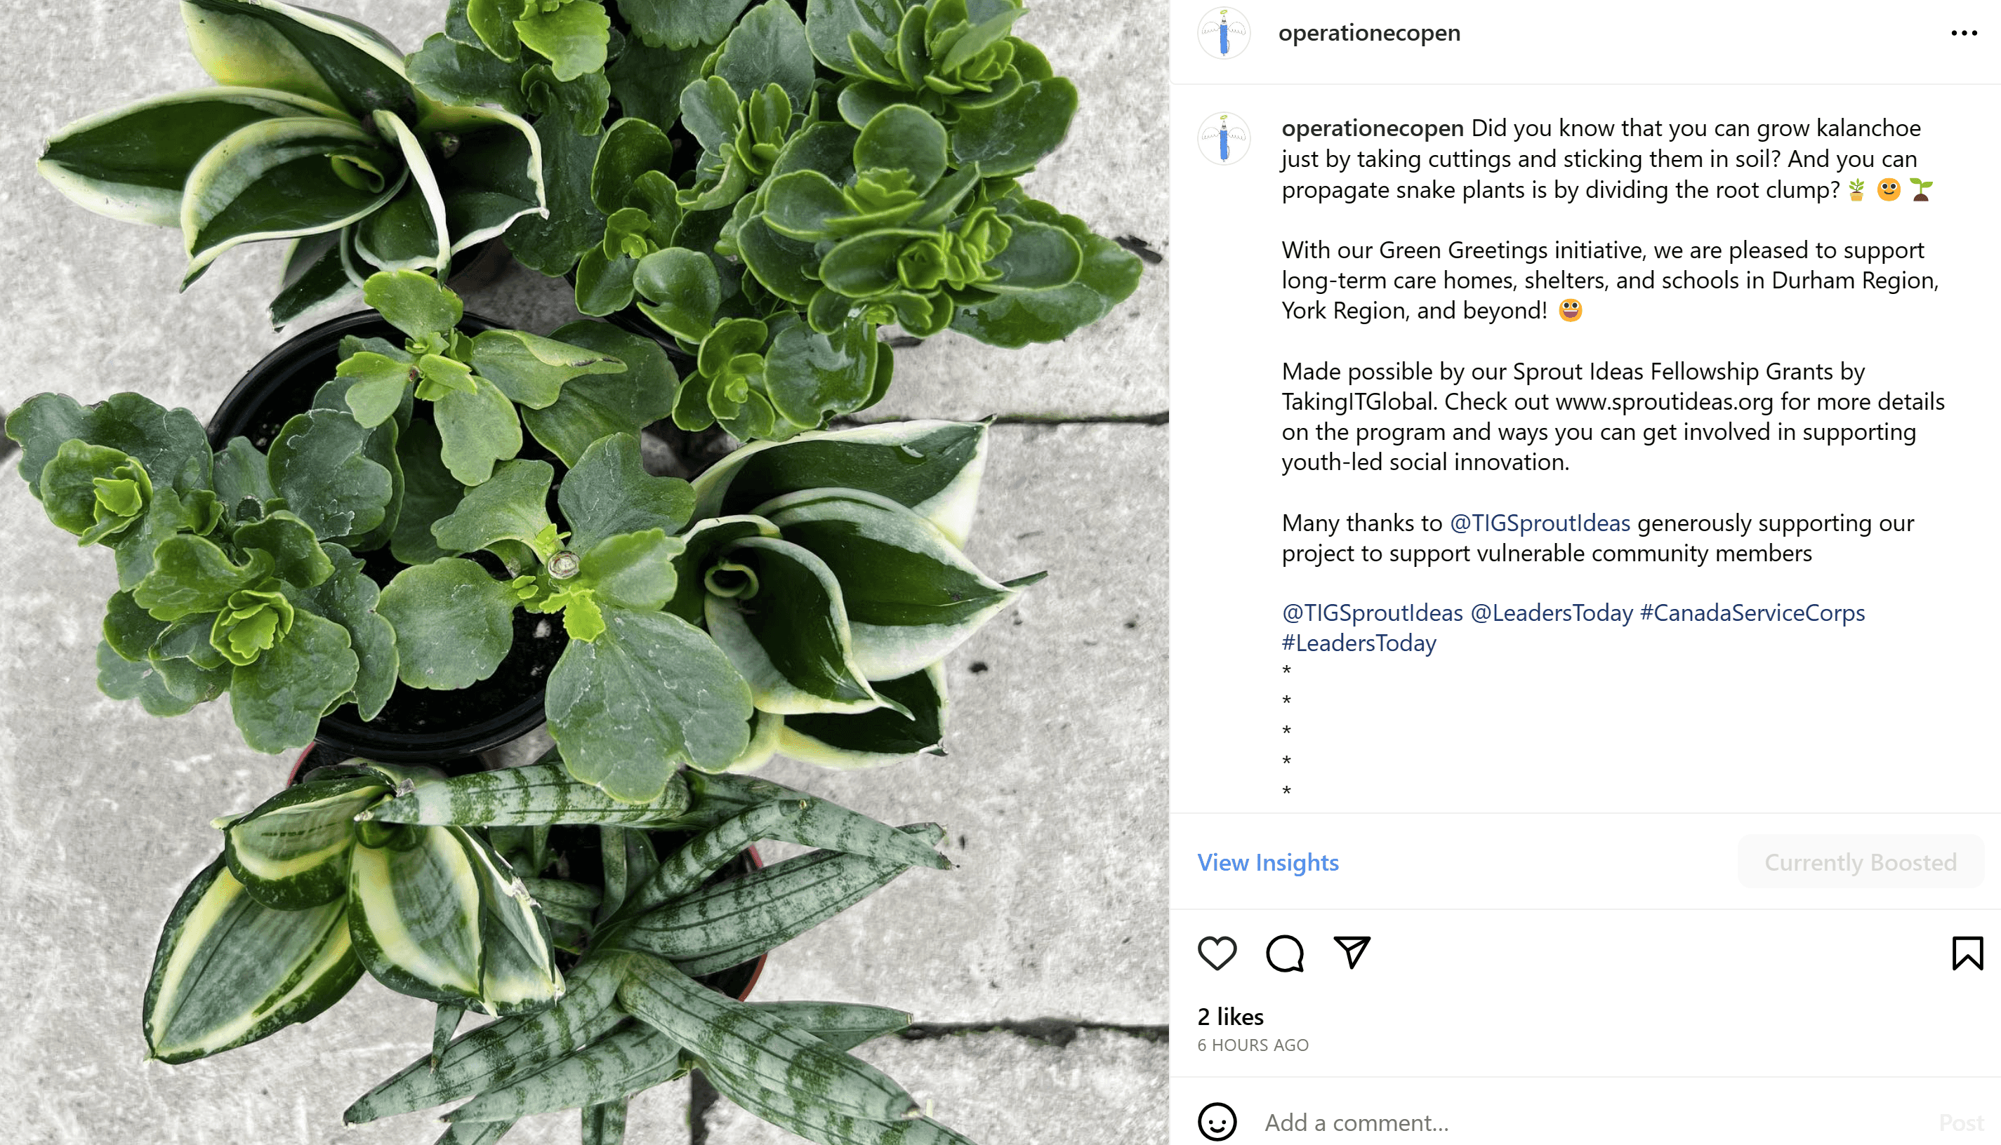Open the emoji picker smiley icon
The height and width of the screenshot is (1145, 2001).
1217,1121
